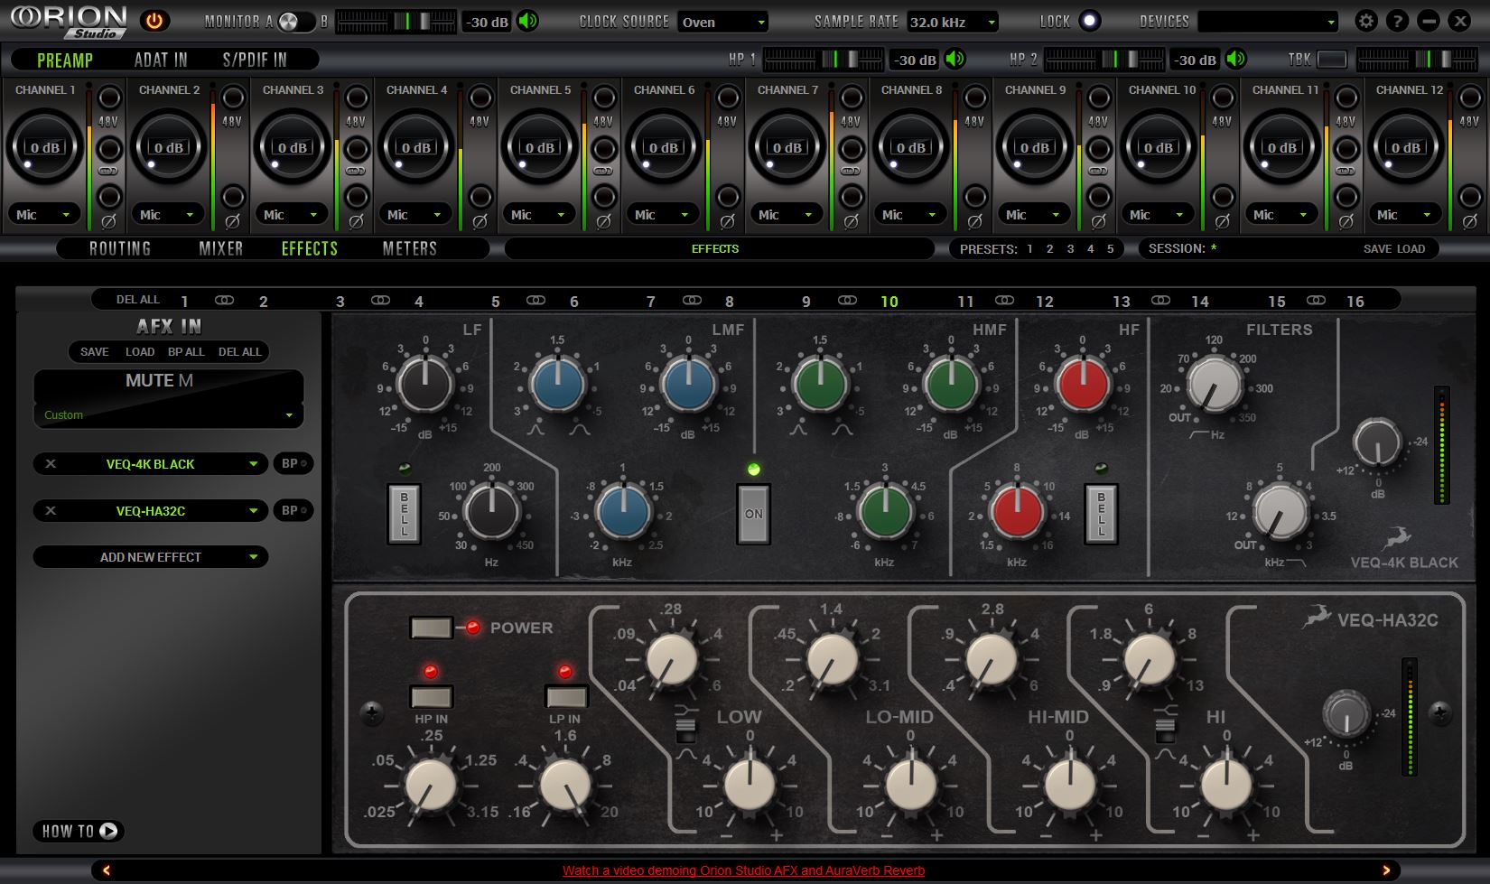Select effects channel 16
This screenshot has width=1490, height=884.
coord(1355,301)
